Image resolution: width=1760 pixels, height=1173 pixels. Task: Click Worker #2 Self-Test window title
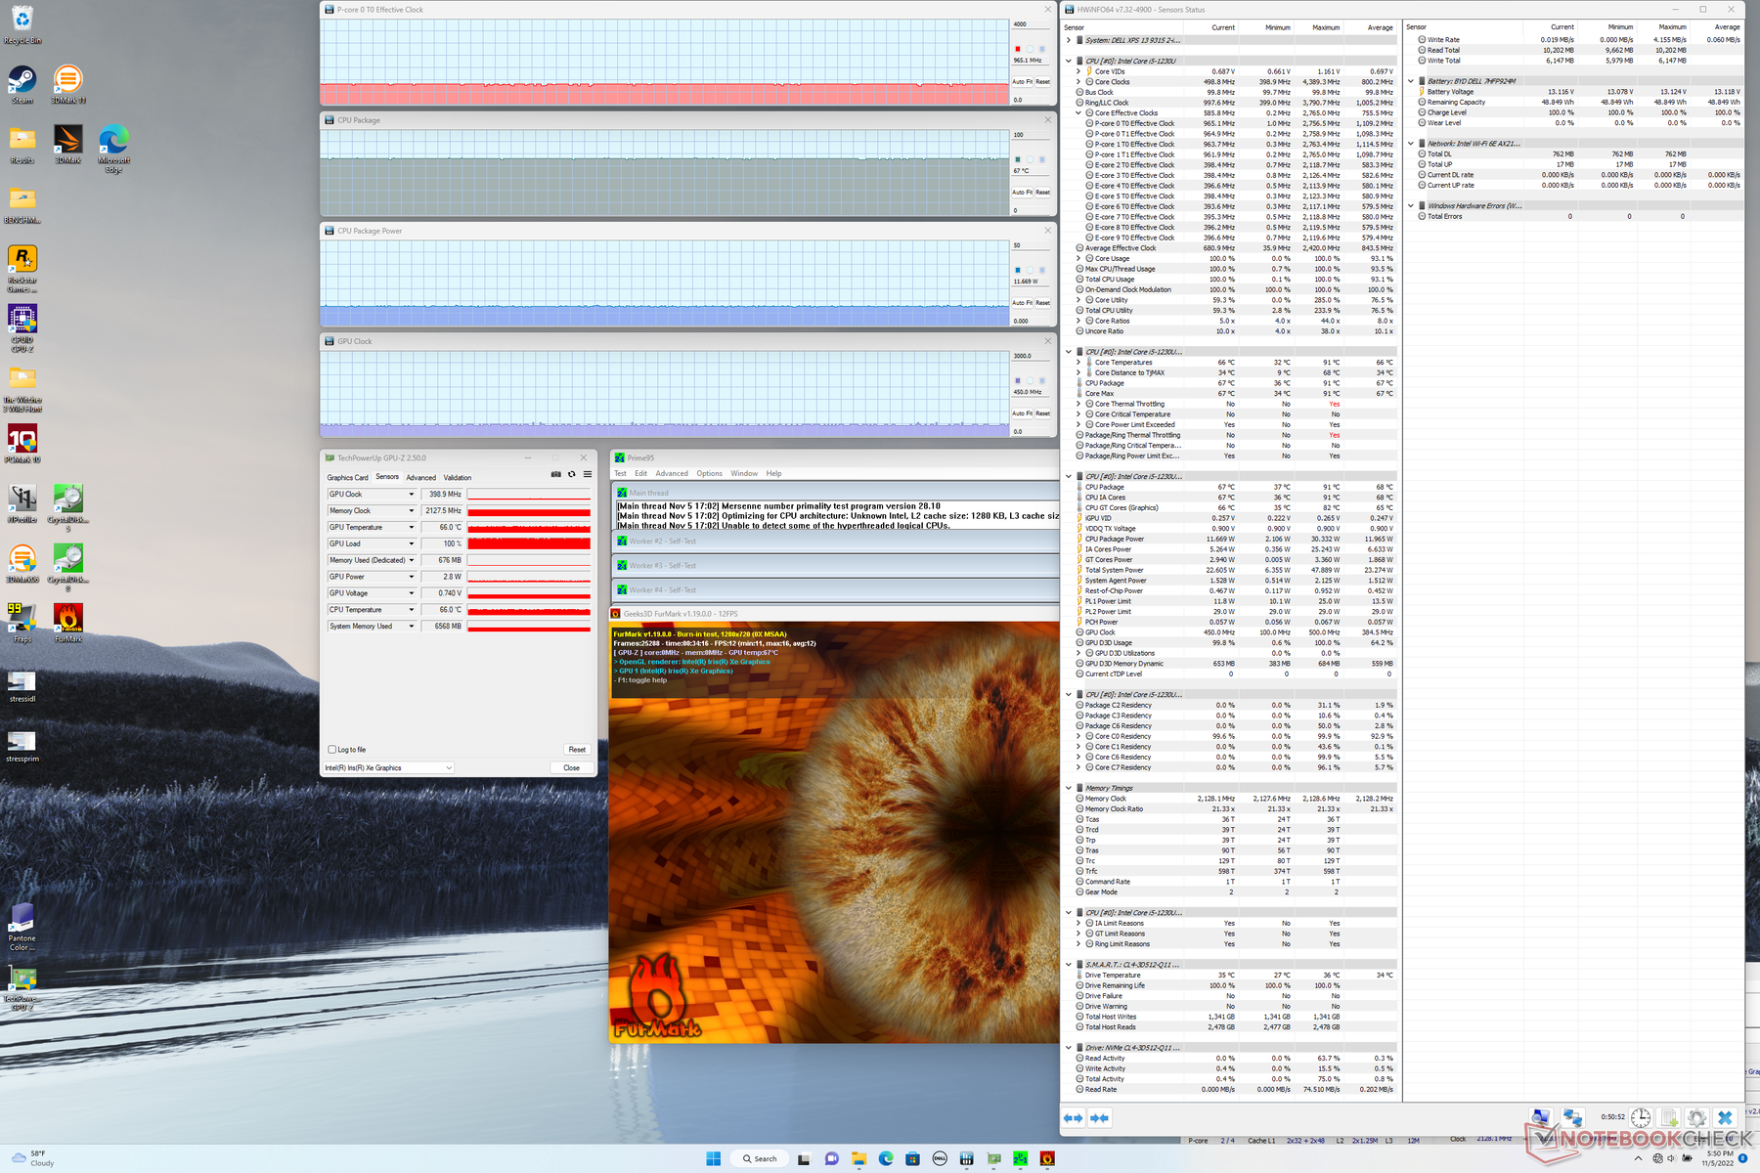click(663, 541)
